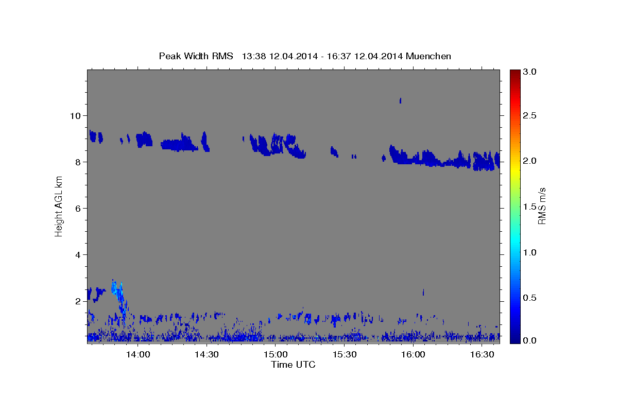Select the 'Height AGL km' axis label
The height and width of the screenshot is (412, 618).
(59, 206)
